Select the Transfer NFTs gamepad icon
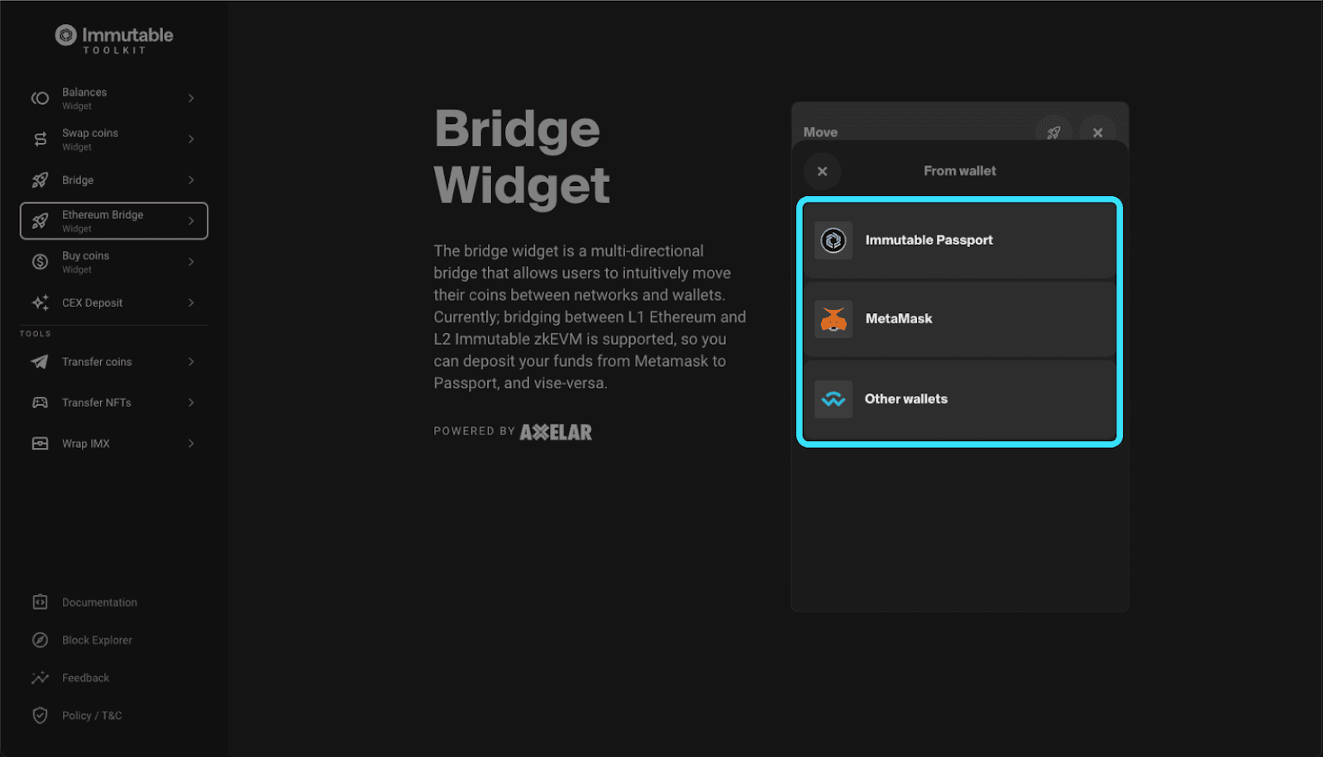The image size is (1323, 757). 39,402
